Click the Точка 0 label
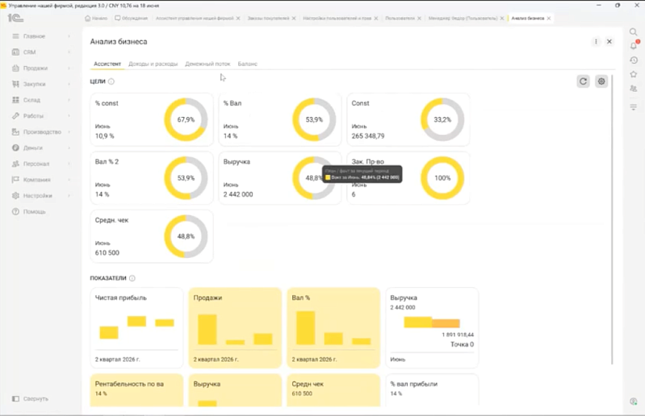The height and width of the screenshot is (416, 645). [462, 344]
